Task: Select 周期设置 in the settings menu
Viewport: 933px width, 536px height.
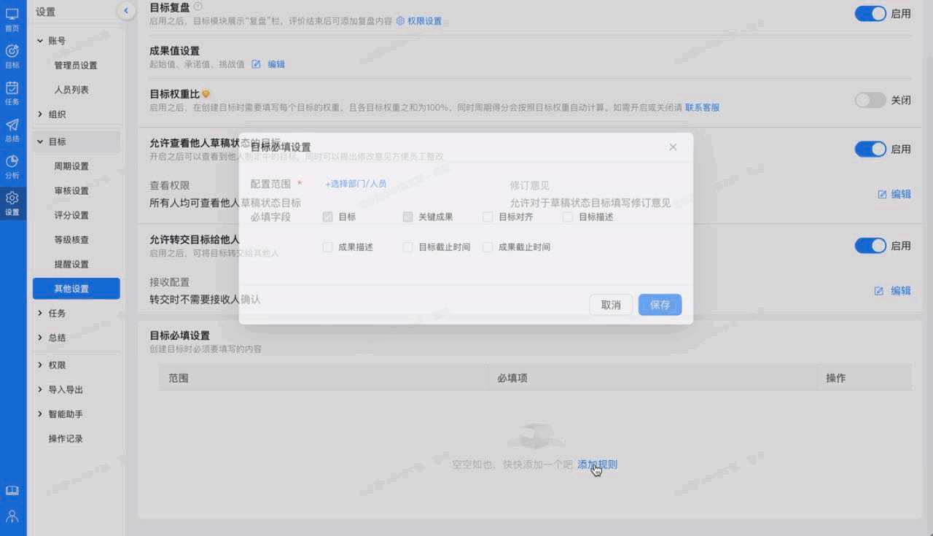Action: coord(71,166)
